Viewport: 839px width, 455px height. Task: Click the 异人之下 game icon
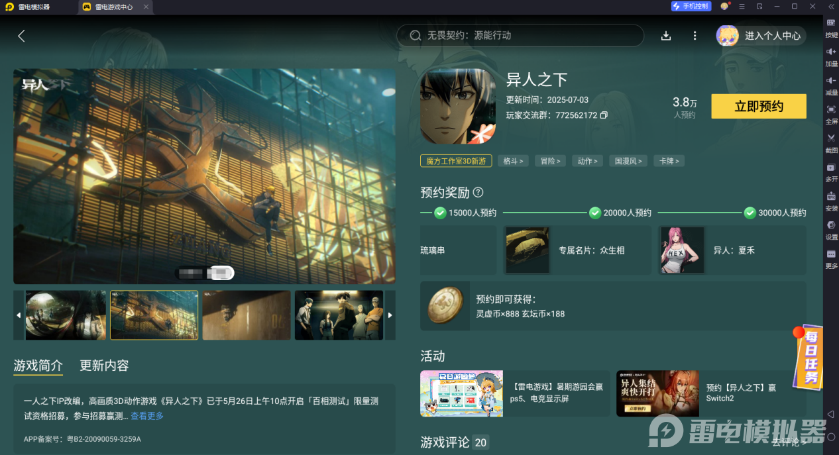tap(458, 107)
